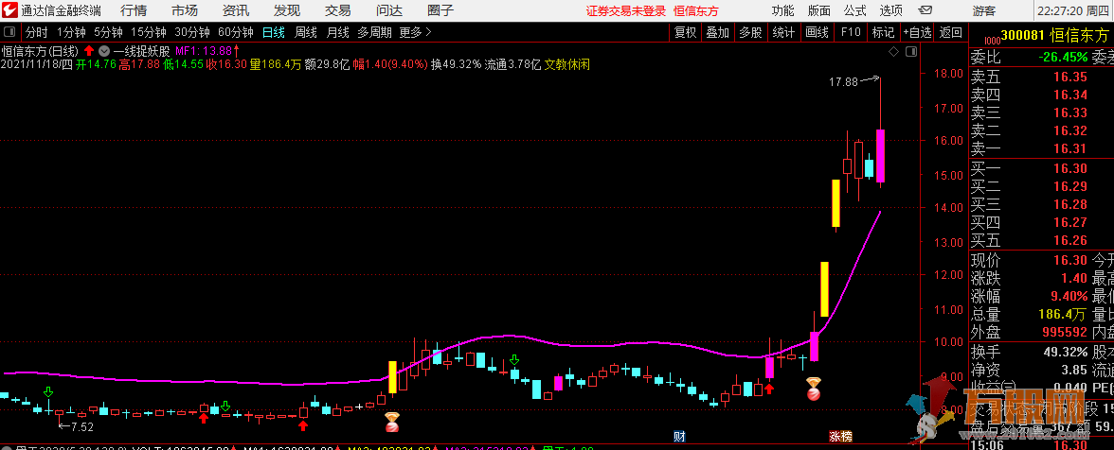Click the red 恒信东方 title link
Screen dimensions: 1114x450
[x=696, y=10]
